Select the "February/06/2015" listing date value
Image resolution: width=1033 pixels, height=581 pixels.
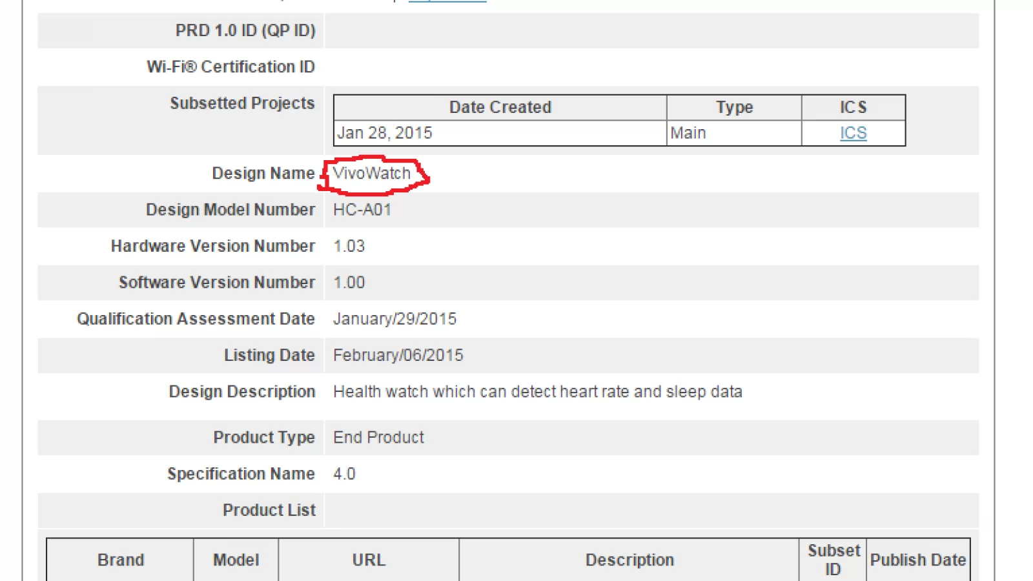(398, 355)
